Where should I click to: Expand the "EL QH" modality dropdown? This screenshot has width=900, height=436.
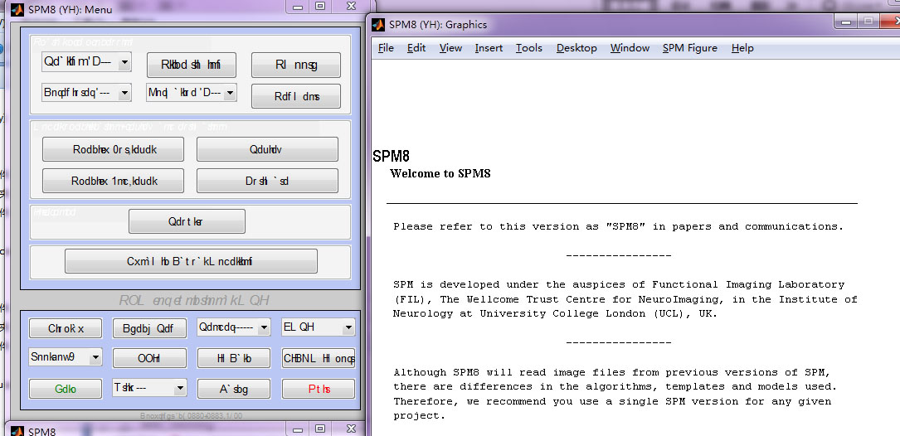tap(319, 327)
